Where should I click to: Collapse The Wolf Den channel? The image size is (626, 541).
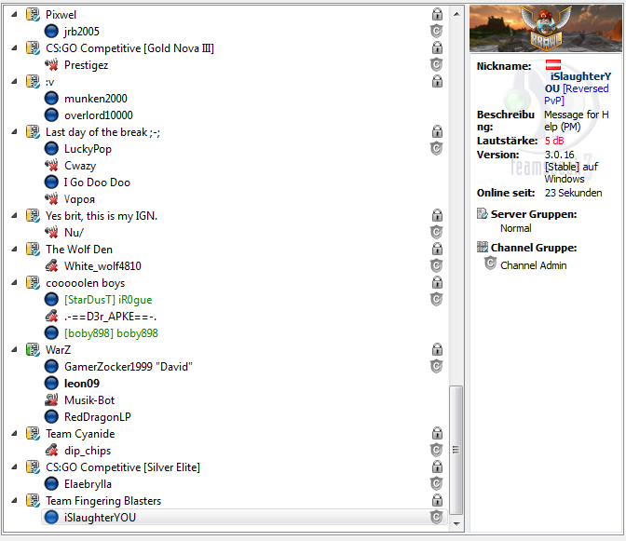click(x=14, y=250)
